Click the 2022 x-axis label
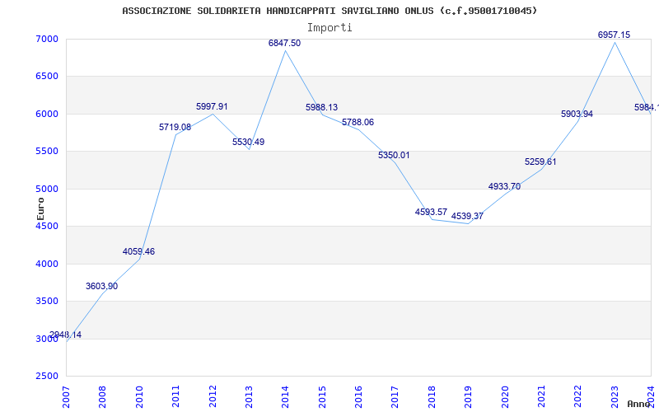The width and height of the screenshot is (659, 412). click(x=578, y=396)
